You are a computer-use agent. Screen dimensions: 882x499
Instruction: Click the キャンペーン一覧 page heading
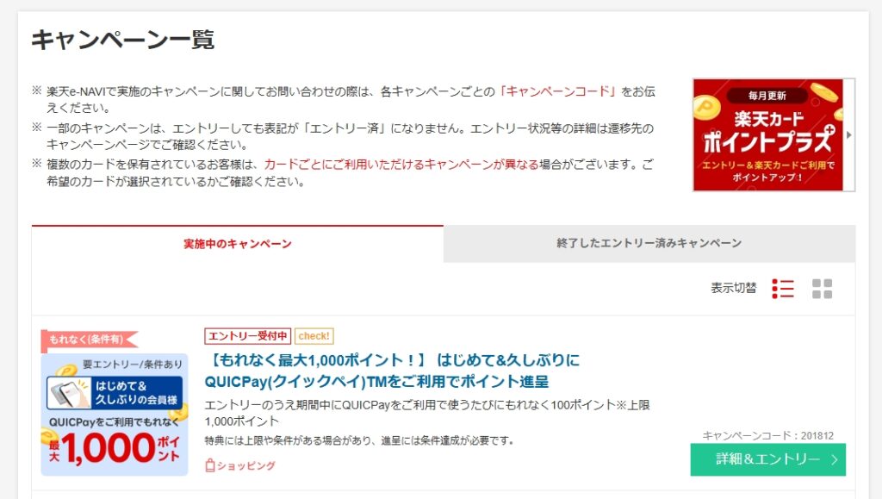point(123,40)
